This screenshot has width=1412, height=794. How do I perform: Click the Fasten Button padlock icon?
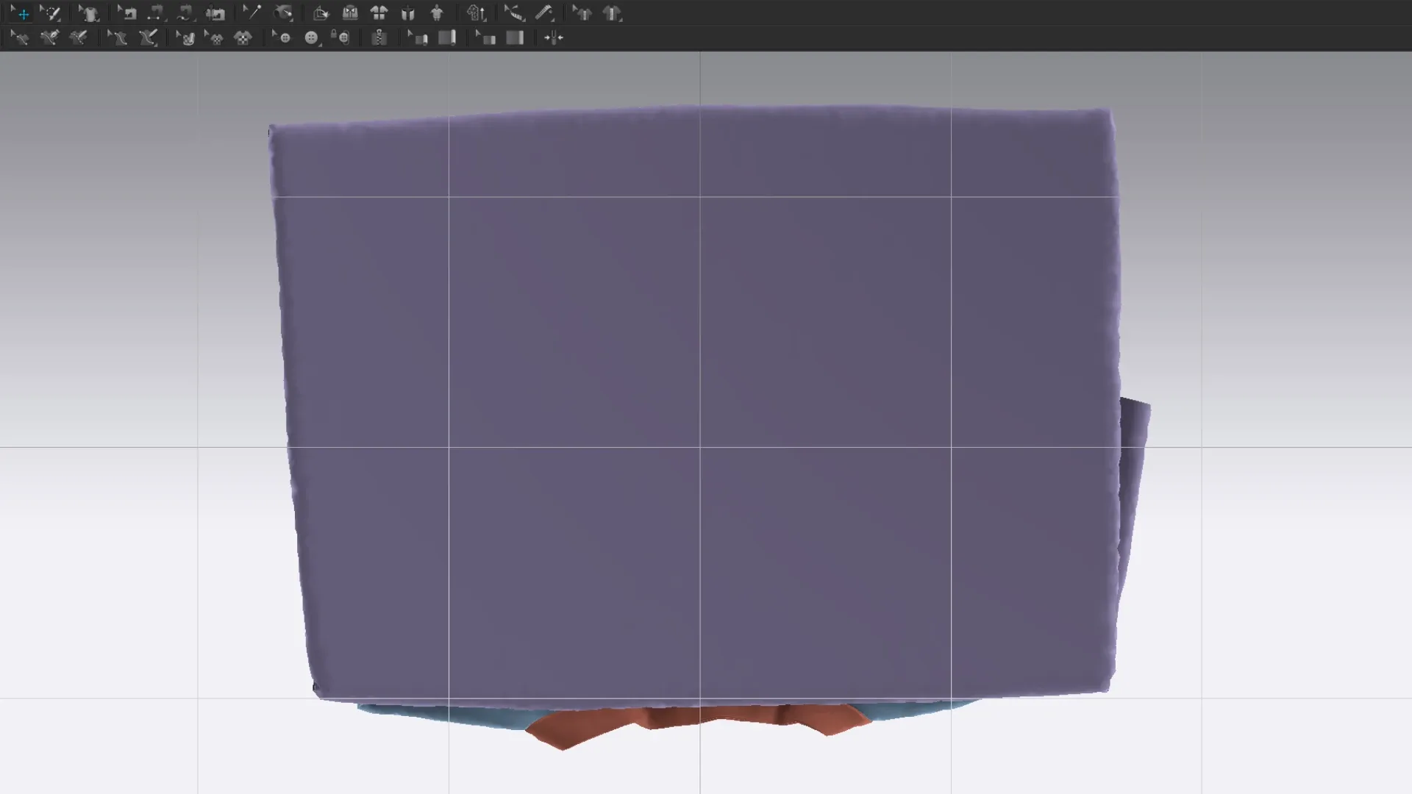[340, 38]
